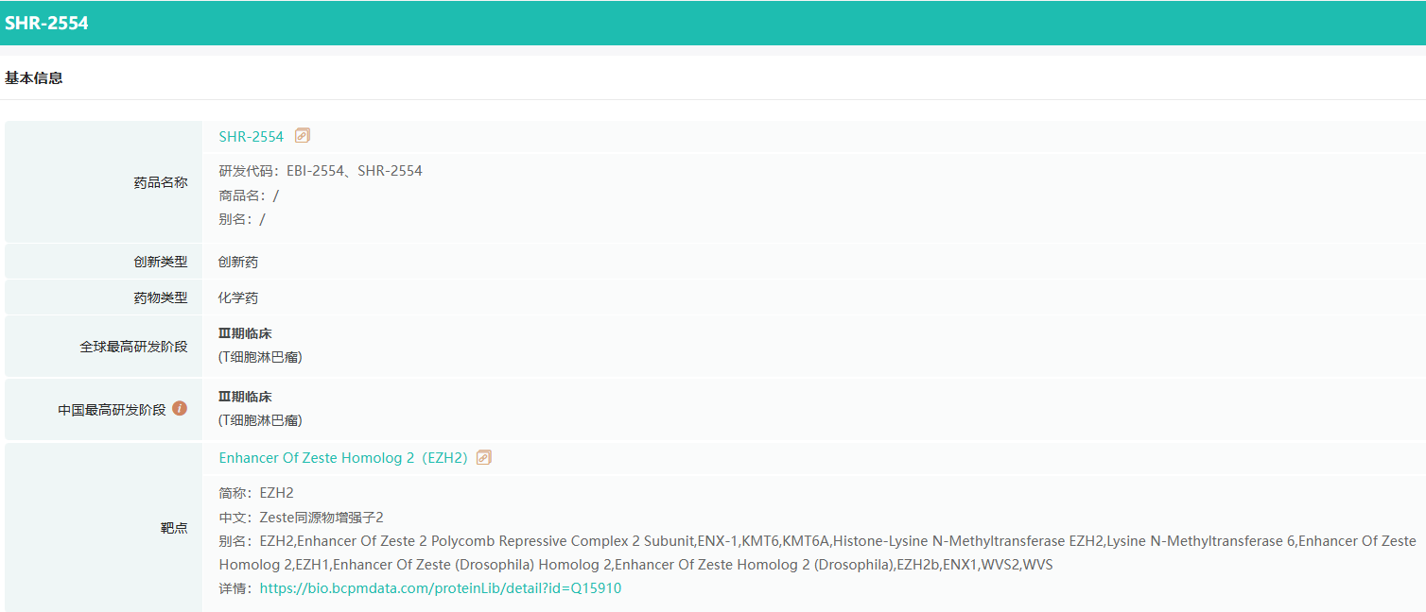This screenshot has width=1426, height=612.
Task: Click the link icon beside EZH2 target name
Action: pyautogui.click(x=484, y=457)
